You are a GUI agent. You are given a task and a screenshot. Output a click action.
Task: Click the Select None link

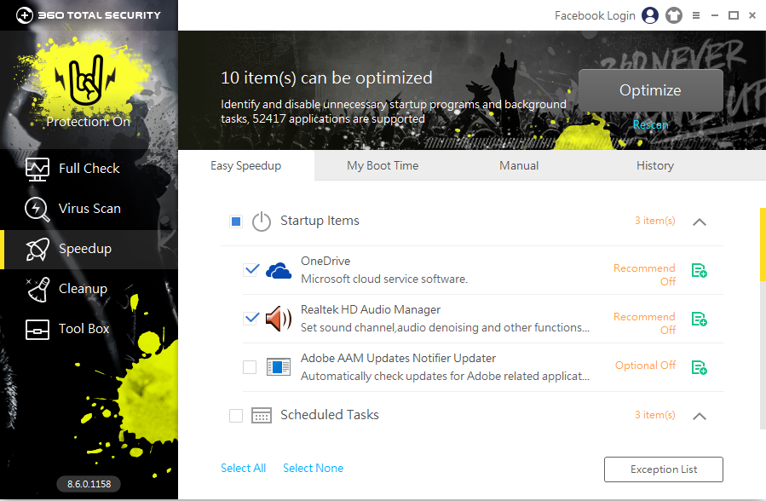[x=313, y=468]
